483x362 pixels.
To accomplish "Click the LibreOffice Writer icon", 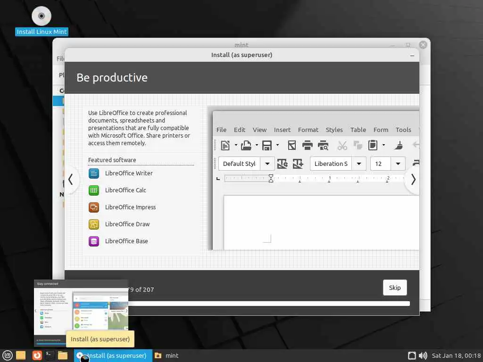I will [x=94, y=173].
